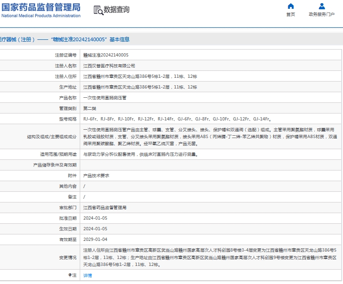Screen dimensions: 343x284
Task: Open the 详情 link in the 注 row
Action: tap(88, 276)
